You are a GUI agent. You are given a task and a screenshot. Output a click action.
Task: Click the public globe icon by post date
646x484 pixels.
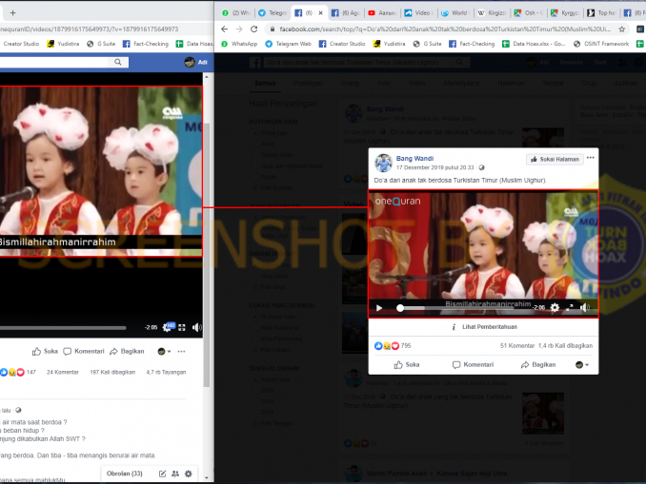click(x=481, y=167)
